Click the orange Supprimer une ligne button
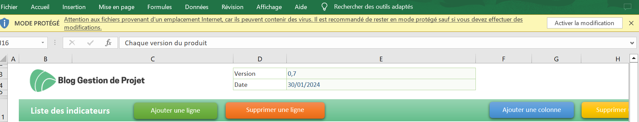639x122 pixels. pos(275,110)
